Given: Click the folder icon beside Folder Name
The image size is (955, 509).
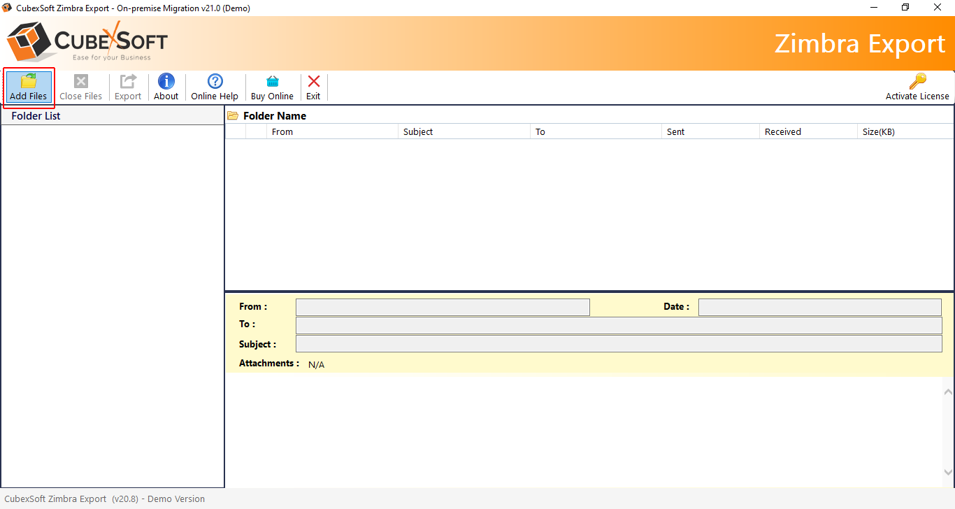Looking at the screenshot, I should coord(233,115).
